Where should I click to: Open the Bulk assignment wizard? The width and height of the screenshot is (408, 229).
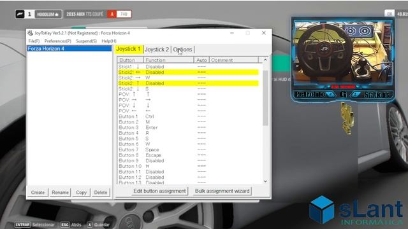click(222, 191)
